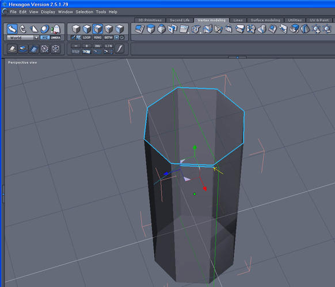Viewport: 335px width, 287px height.
Task: Choose the rectangle selection mode icon
Action: [x=117, y=38]
